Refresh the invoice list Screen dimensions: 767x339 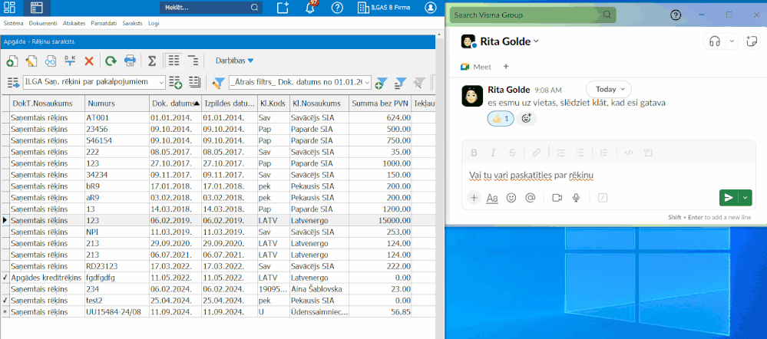(x=111, y=61)
